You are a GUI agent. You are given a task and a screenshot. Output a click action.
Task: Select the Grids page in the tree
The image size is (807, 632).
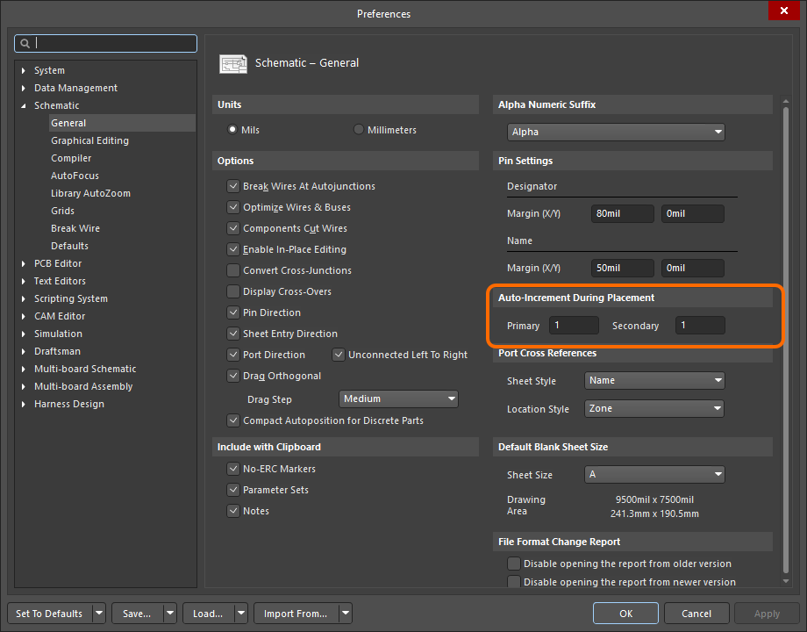point(62,211)
